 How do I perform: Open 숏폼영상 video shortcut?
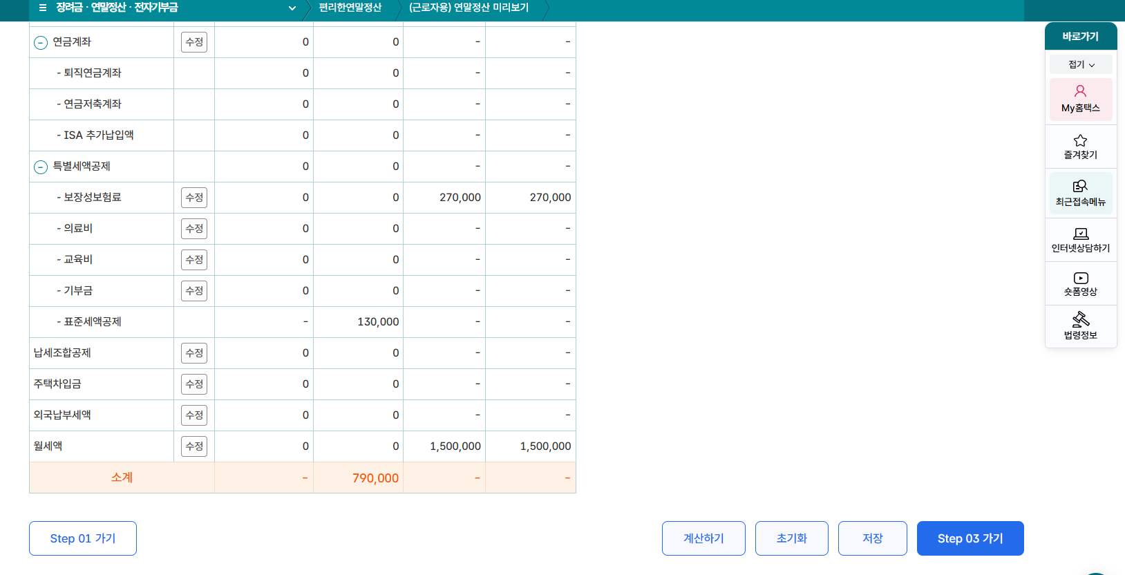click(1081, 283)
